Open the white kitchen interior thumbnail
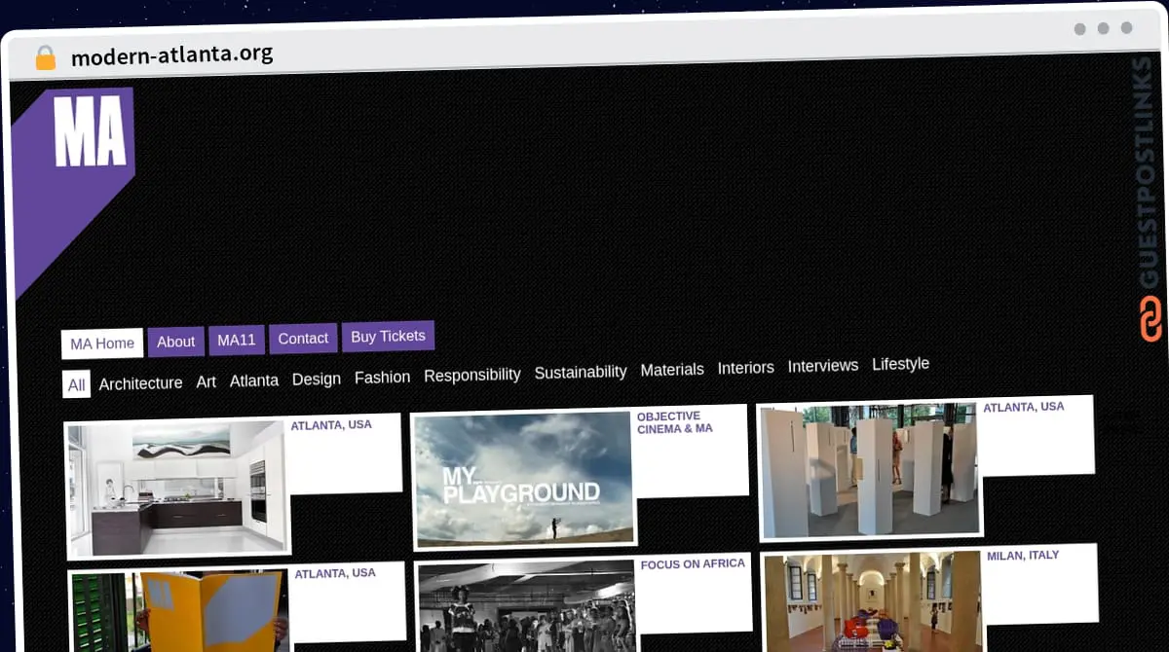The image size is (1169, 652). pos(177,488)
